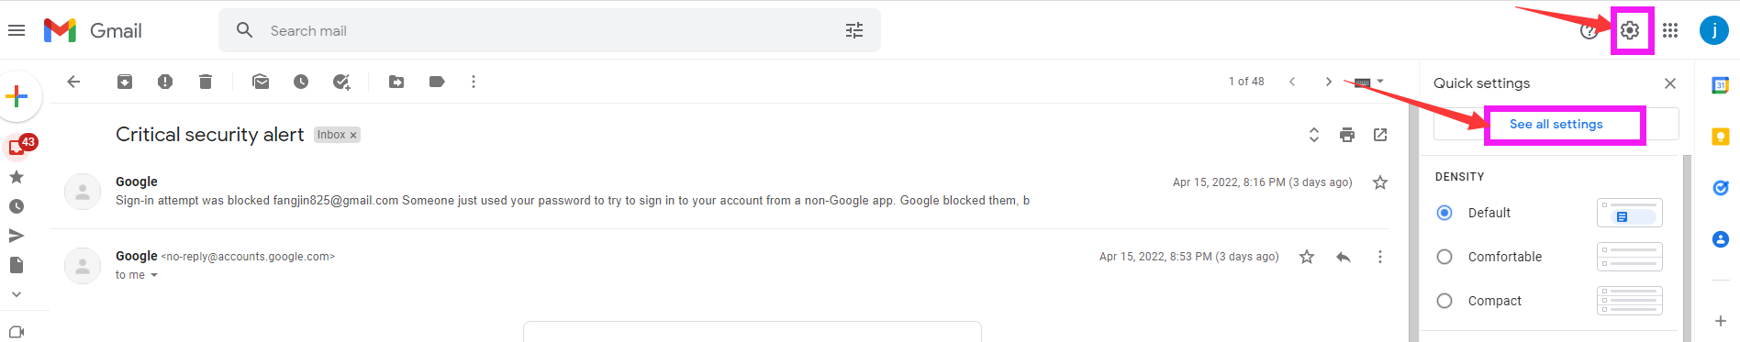Reply to the Google message
Screen dimensions: 1740x342
click(1344, 257)
